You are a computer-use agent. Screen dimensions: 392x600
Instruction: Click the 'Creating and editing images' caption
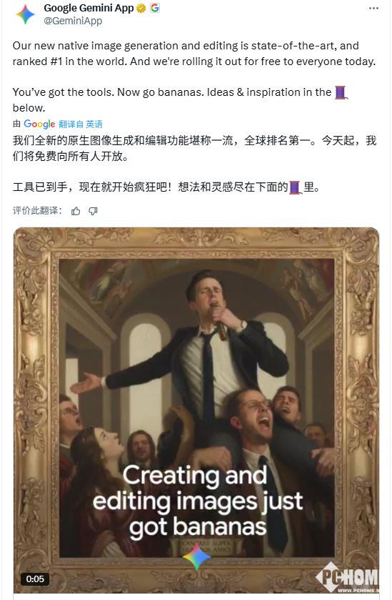(x=198, y=501)
